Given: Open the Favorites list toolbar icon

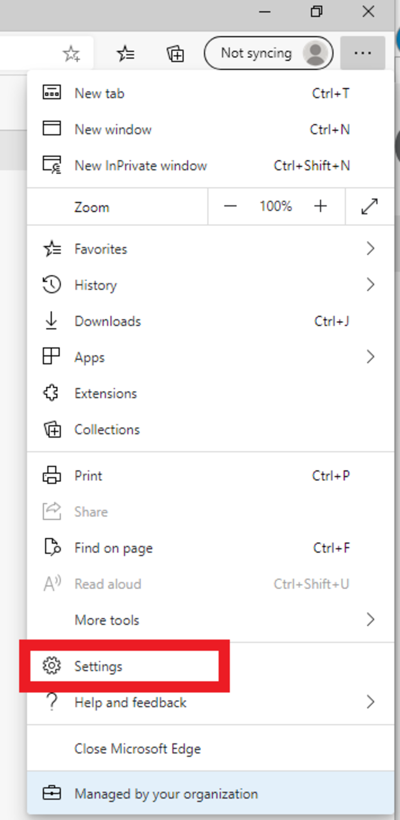Looking at the screenshot, I should 126,54.
